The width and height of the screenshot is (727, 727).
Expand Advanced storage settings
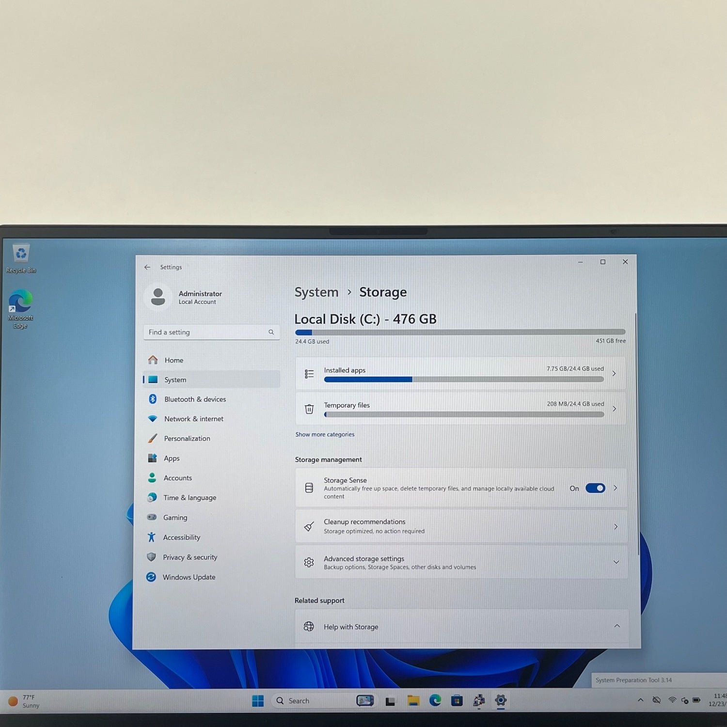click(616, 562)
